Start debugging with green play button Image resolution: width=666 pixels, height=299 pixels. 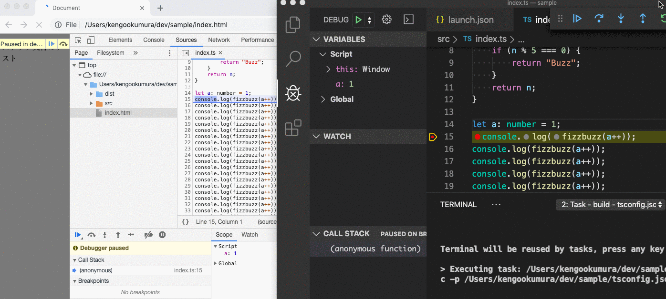358,20
